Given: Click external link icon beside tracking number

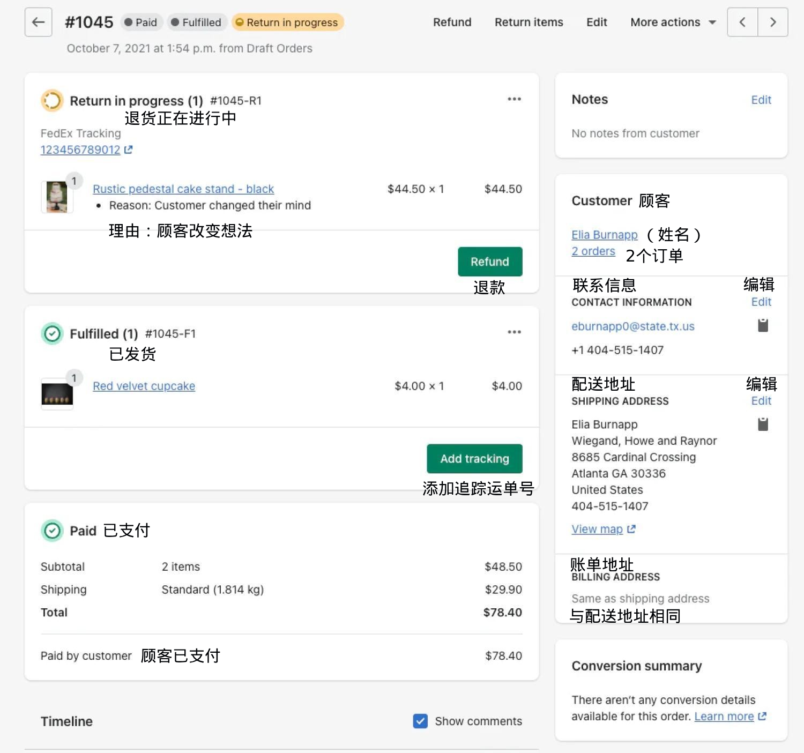Looking at the screenshot, I should [128, 150].
